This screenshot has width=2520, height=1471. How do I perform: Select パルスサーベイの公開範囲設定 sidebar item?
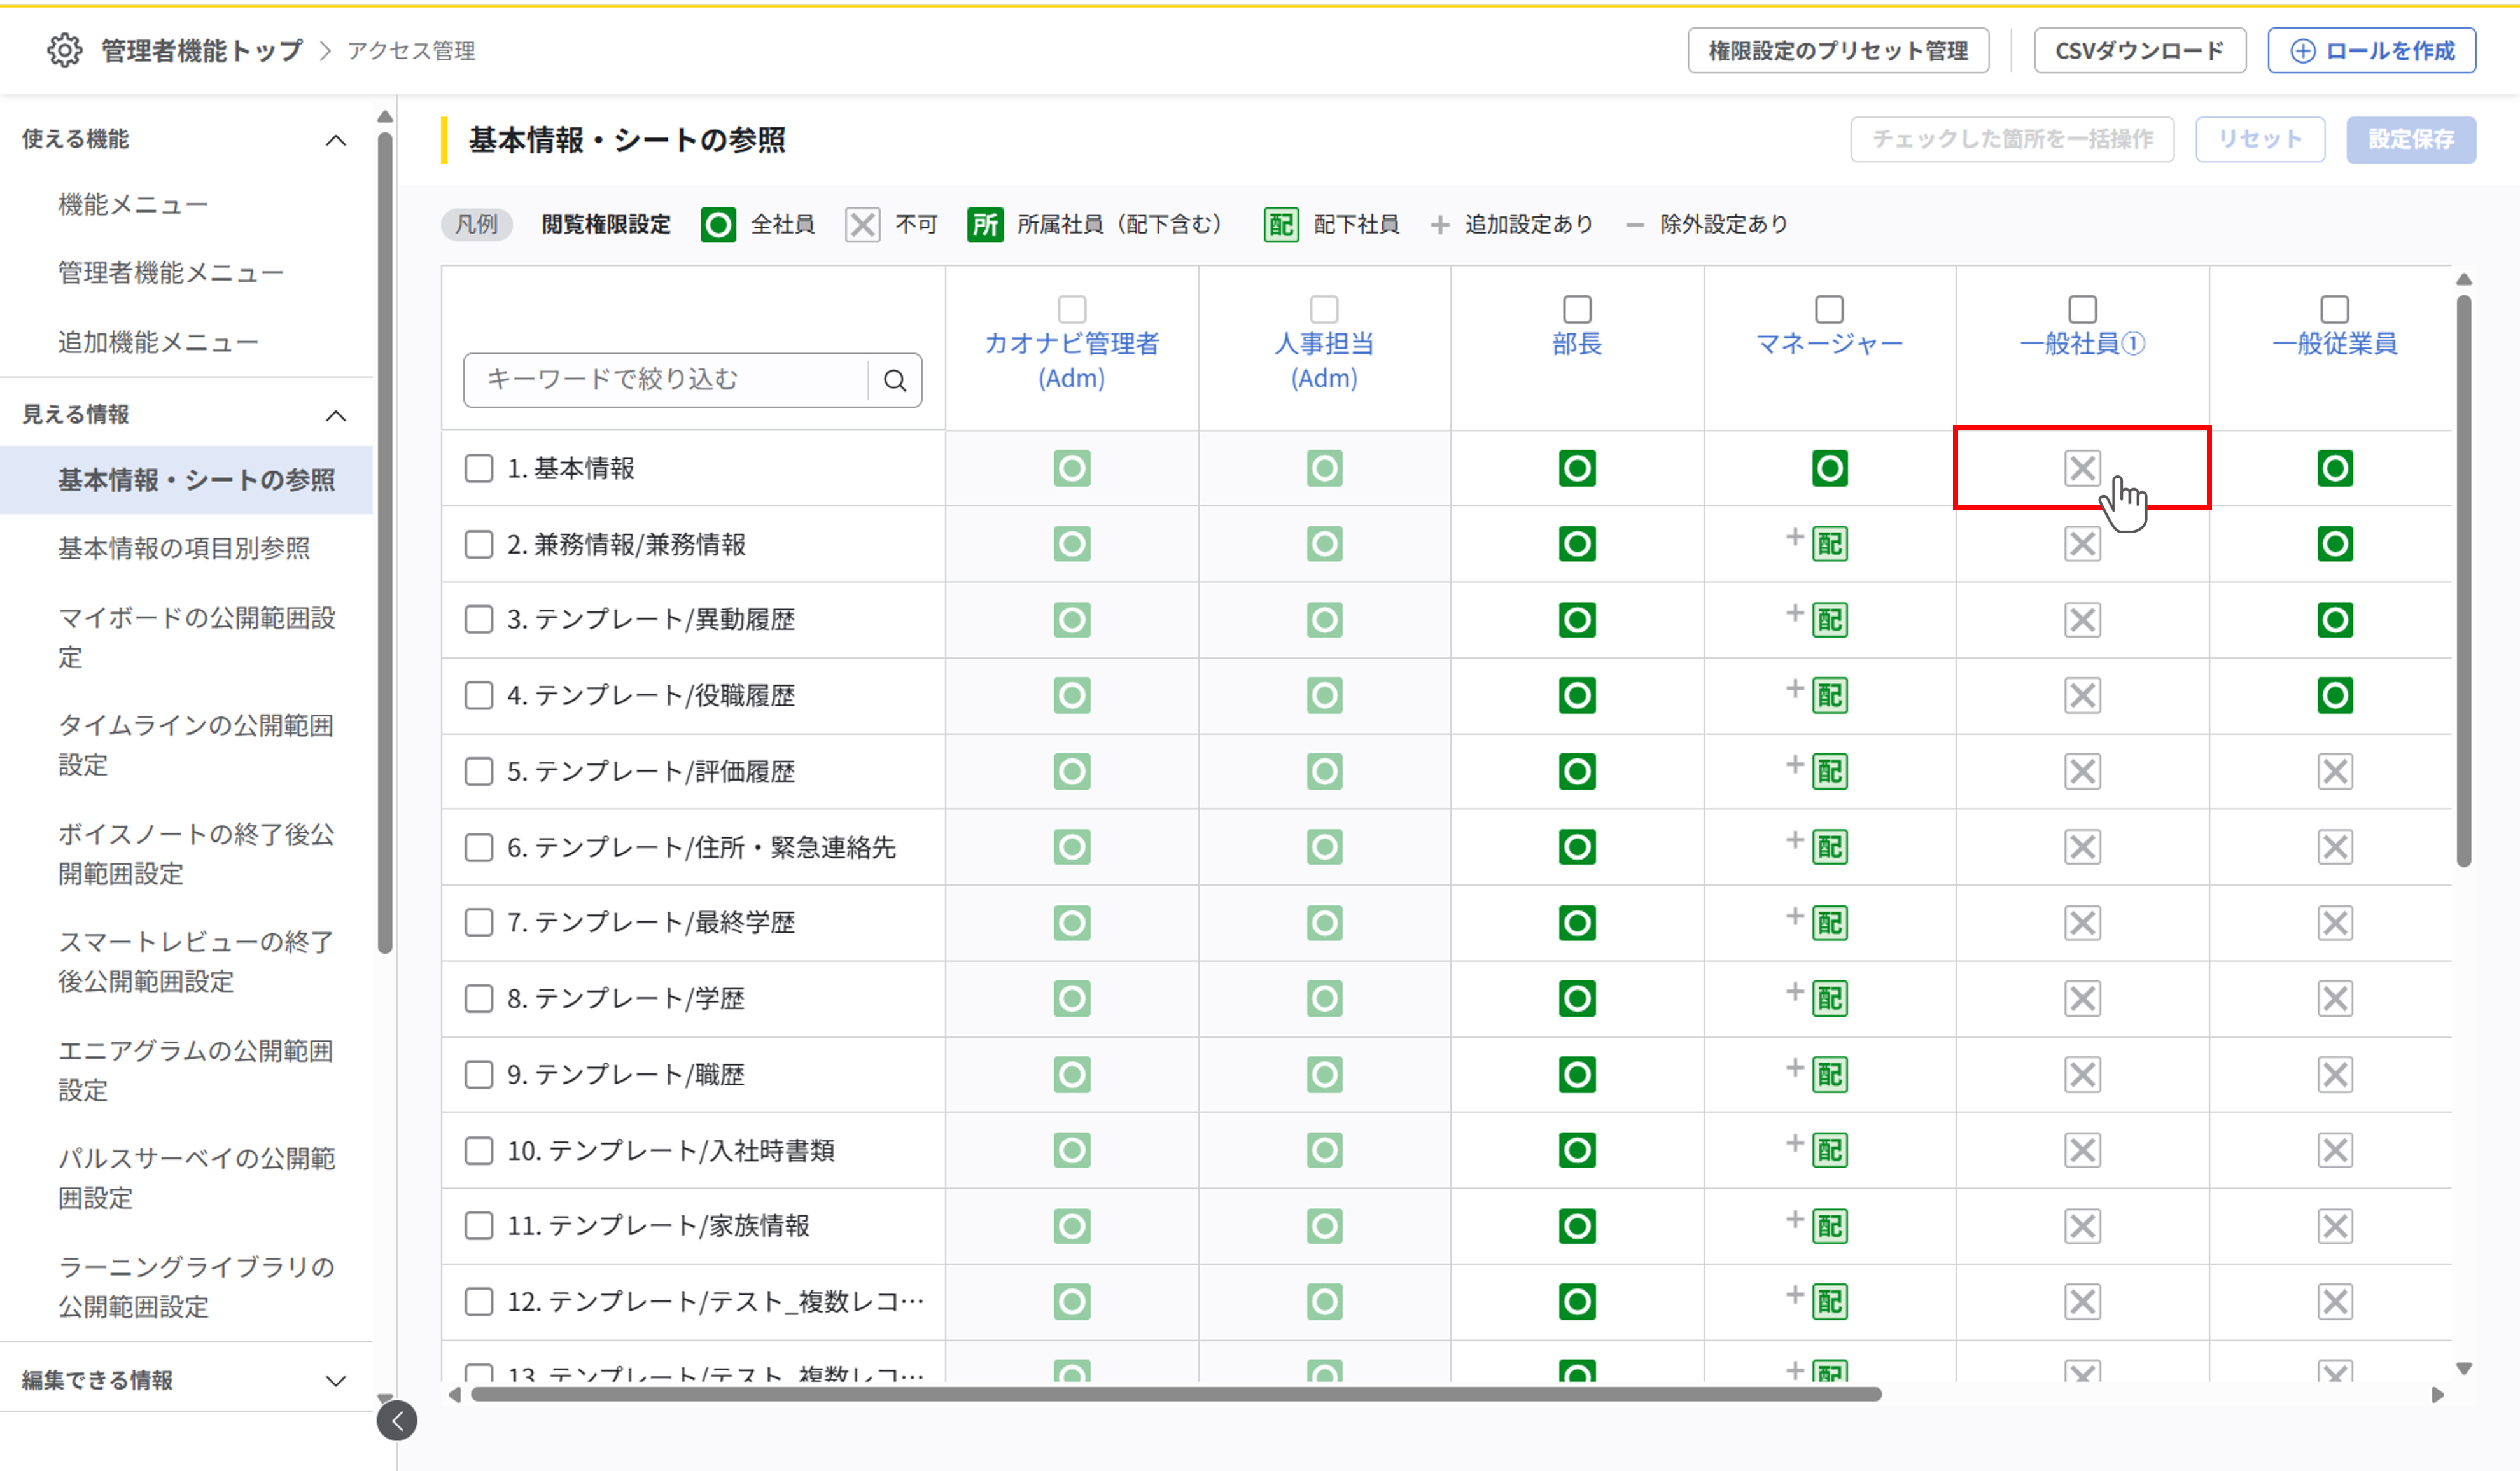coord(197,1178)
